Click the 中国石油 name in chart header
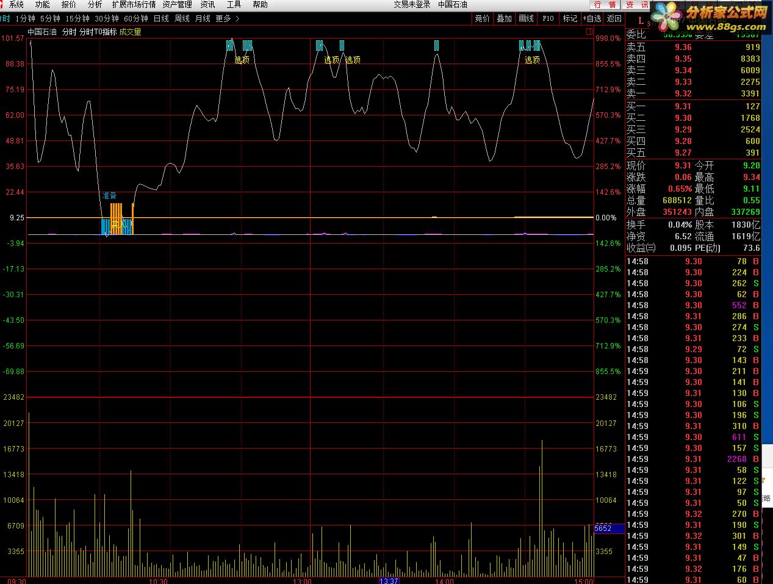This screenshot has height=584, width=773. (43, 32)
